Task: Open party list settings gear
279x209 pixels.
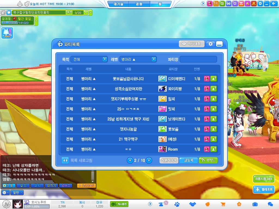Action: [210, 44]
